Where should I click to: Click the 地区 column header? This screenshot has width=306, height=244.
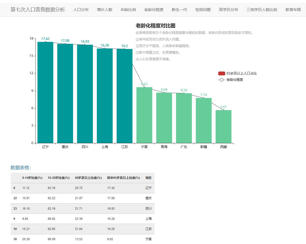[148, 178]
